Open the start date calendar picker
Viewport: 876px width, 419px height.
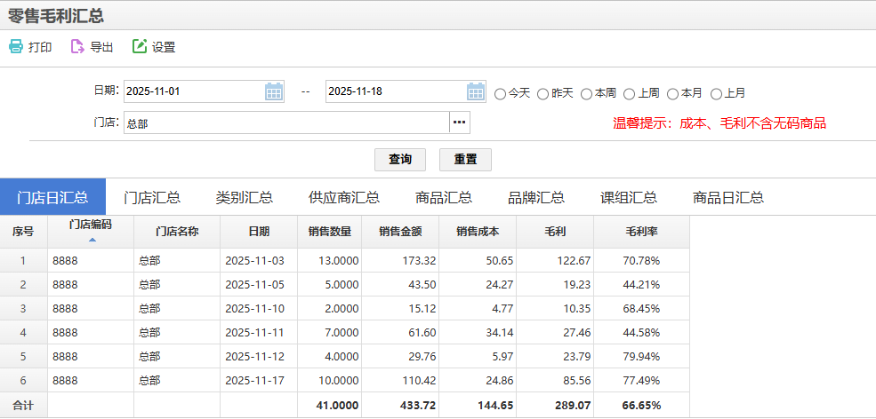[274, 91]
